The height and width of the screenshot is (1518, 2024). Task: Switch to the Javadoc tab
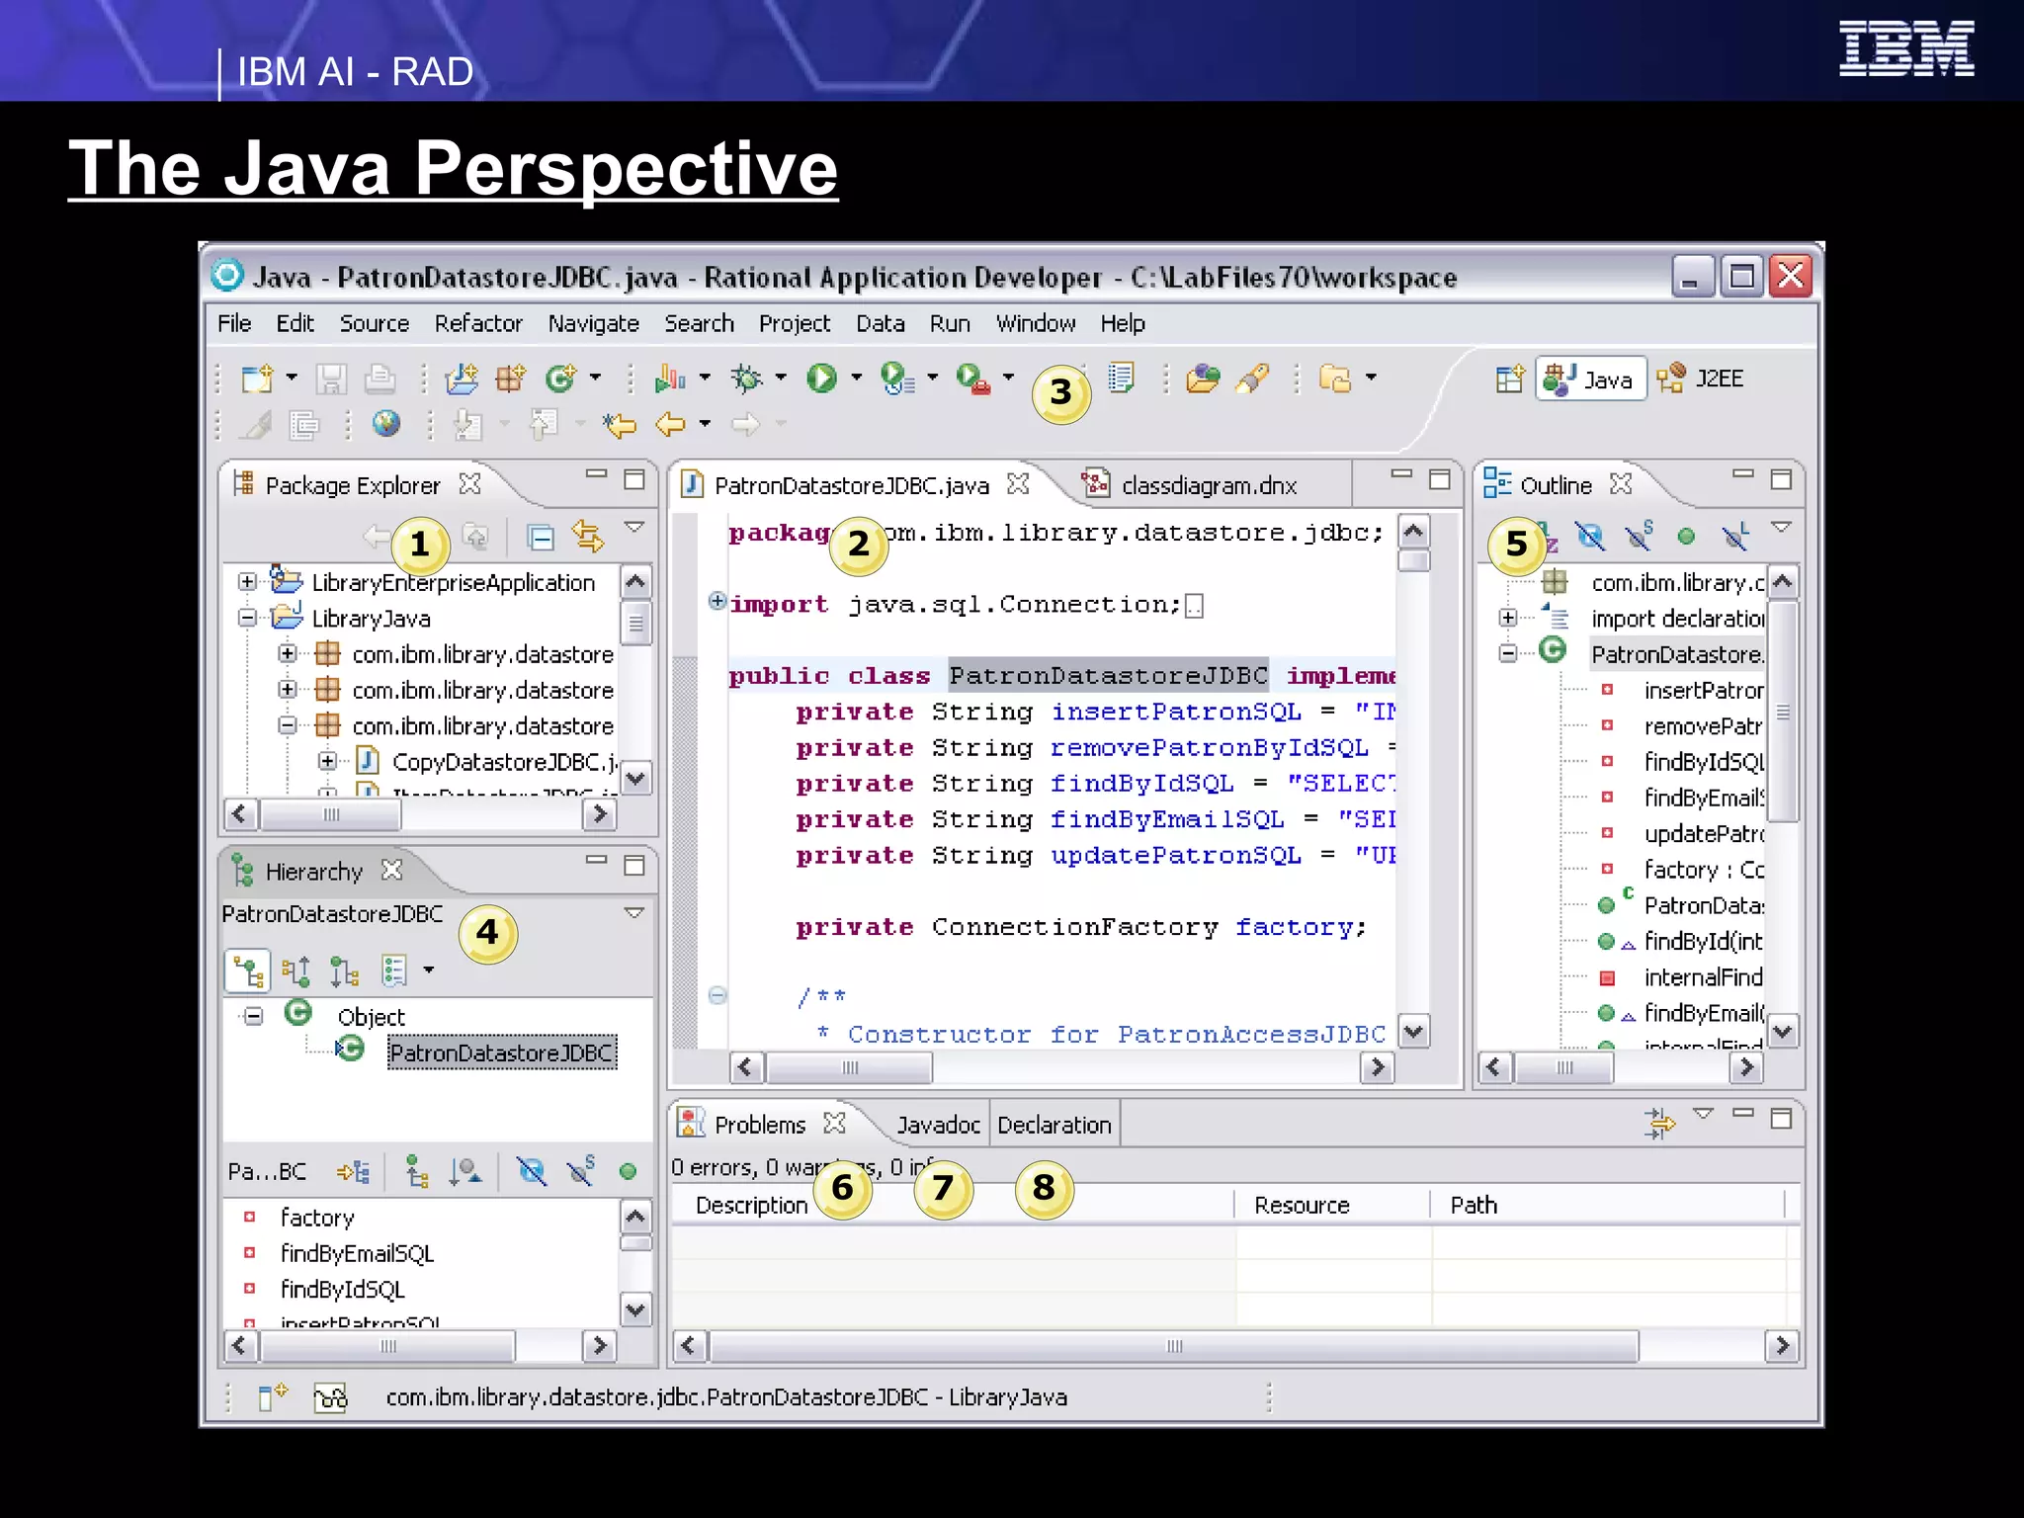coord(938,1125)
